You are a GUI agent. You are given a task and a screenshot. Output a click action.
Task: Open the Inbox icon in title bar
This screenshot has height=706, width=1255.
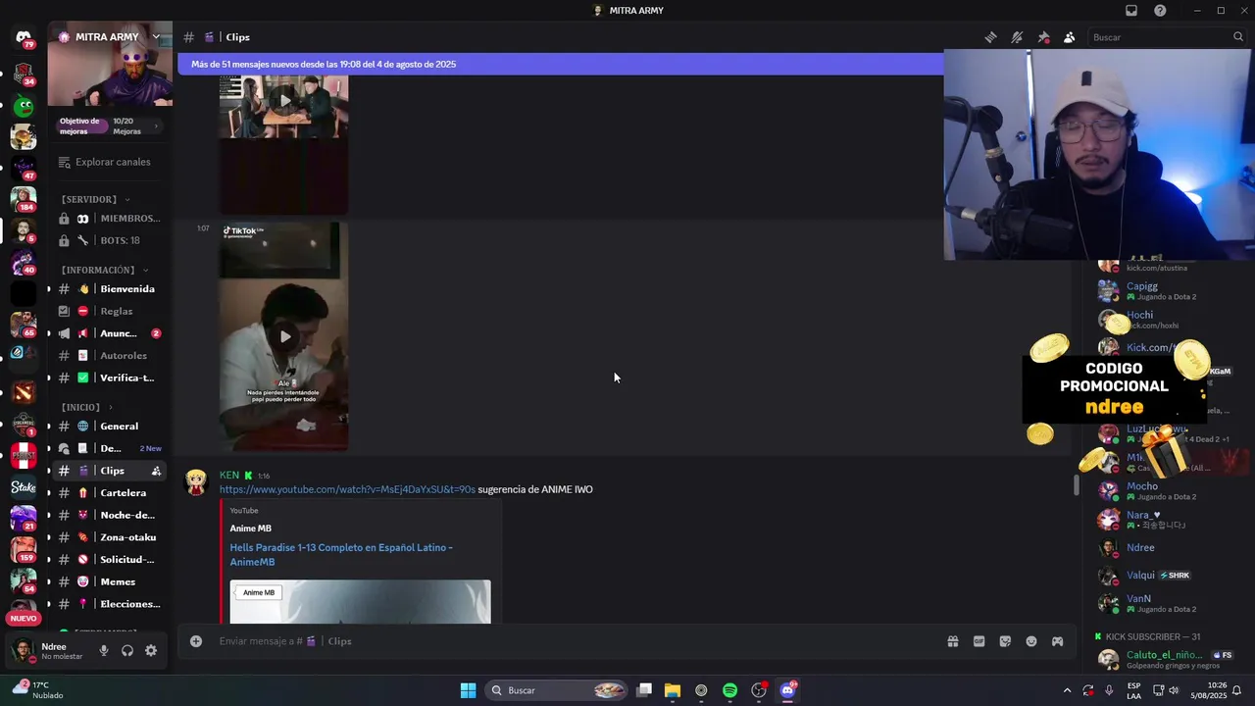1131,11
